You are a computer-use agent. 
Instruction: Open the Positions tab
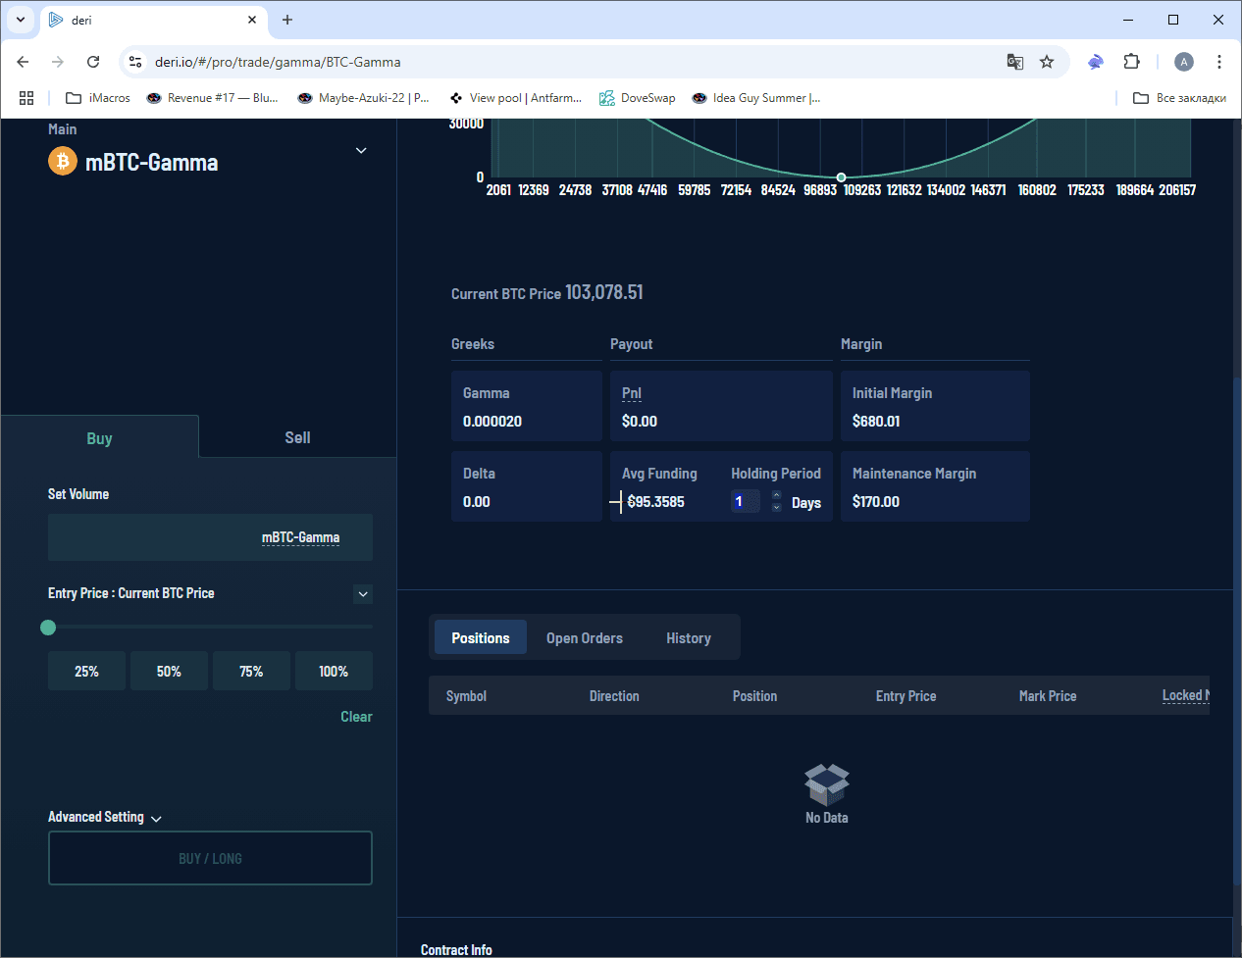[x=481, y=637]
